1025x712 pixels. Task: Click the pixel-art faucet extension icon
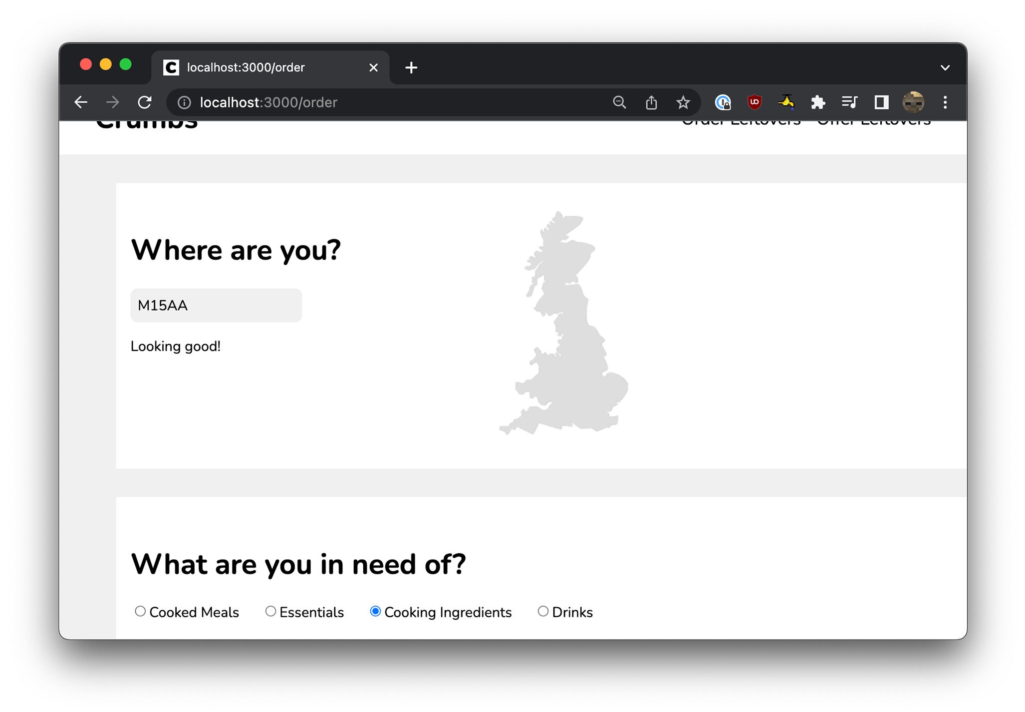tap(785, 102)
